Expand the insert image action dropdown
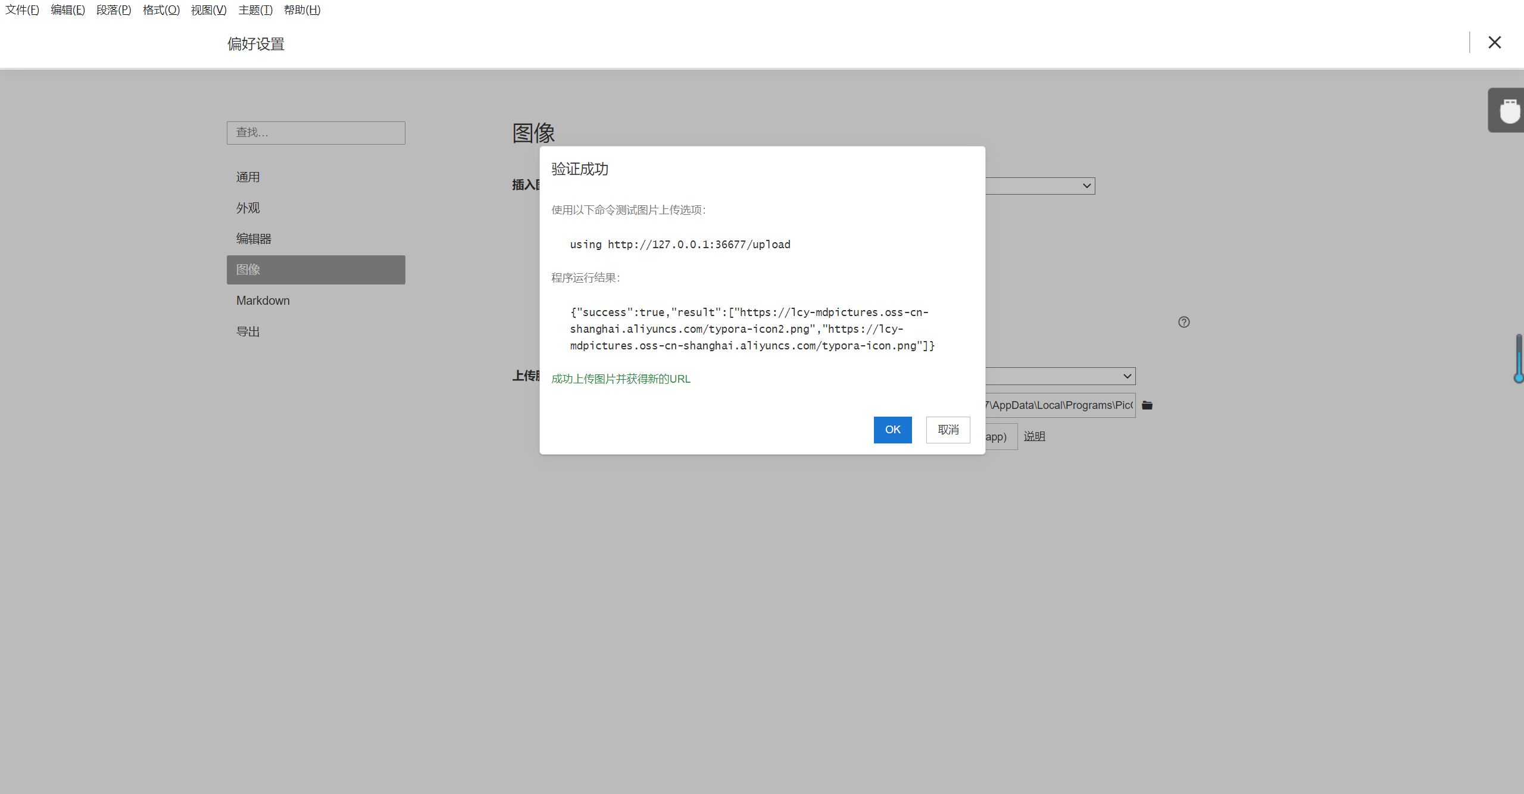 point(1086,186)
